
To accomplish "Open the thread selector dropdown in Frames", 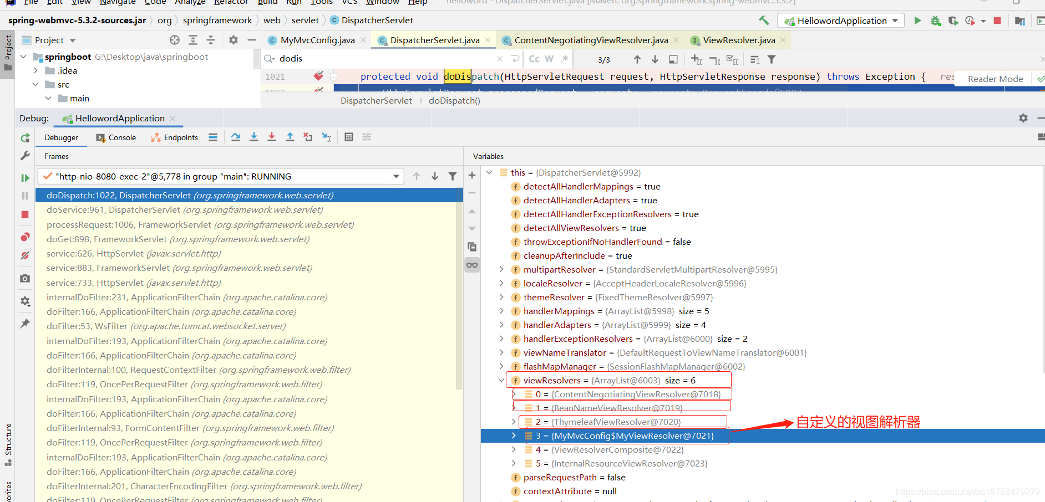I will (396, 176).
